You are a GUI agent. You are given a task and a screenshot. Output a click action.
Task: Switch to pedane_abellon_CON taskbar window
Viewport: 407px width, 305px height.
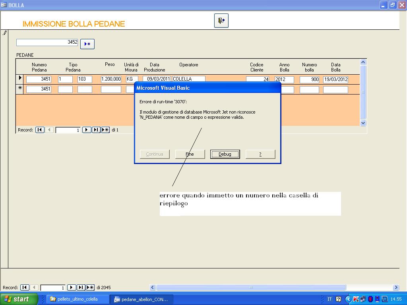tap(142, 299)
